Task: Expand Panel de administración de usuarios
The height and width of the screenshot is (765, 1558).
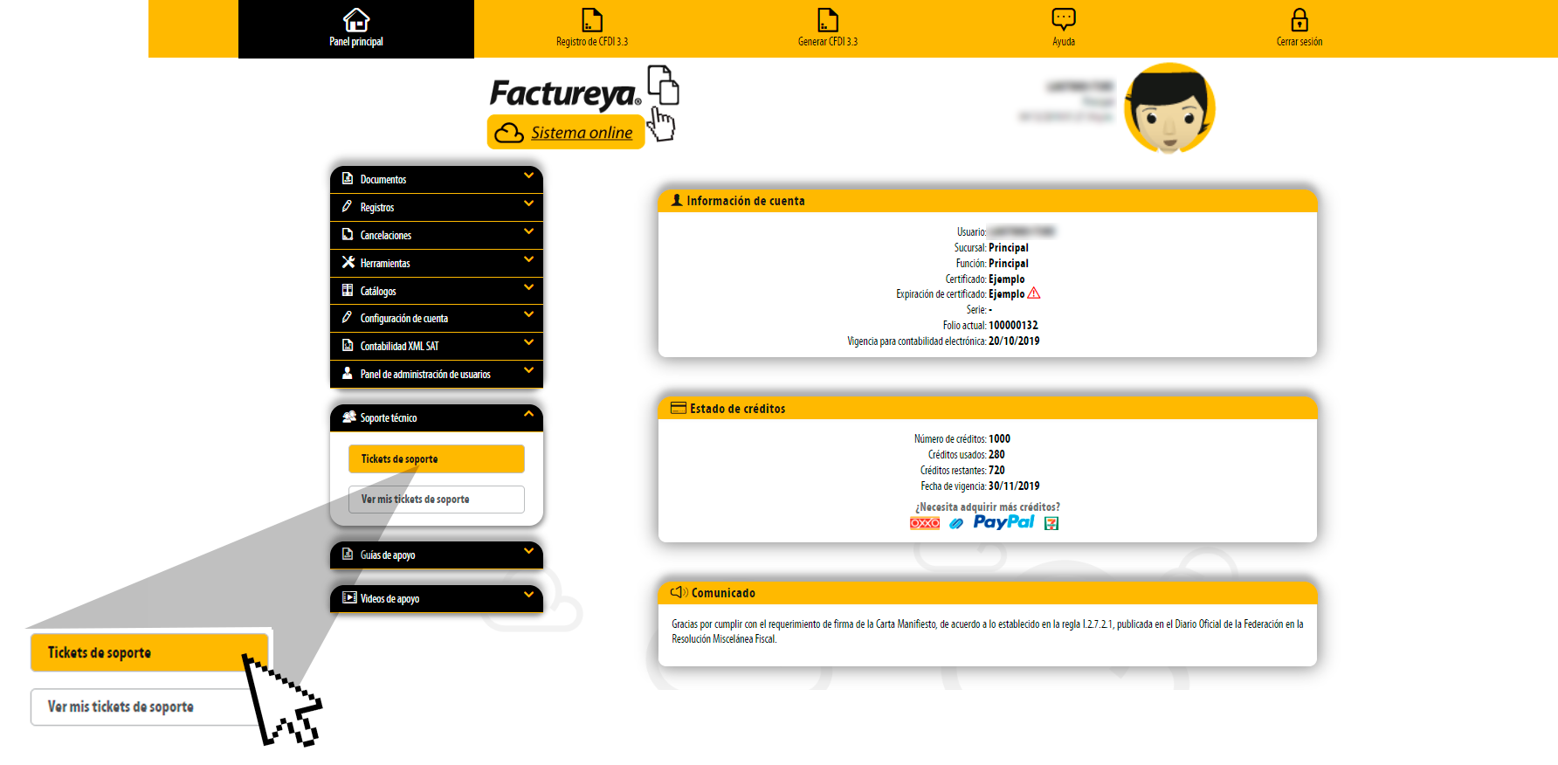Action: click(437, 374)
